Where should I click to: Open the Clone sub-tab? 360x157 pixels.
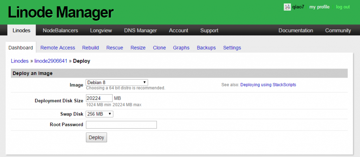159,48
